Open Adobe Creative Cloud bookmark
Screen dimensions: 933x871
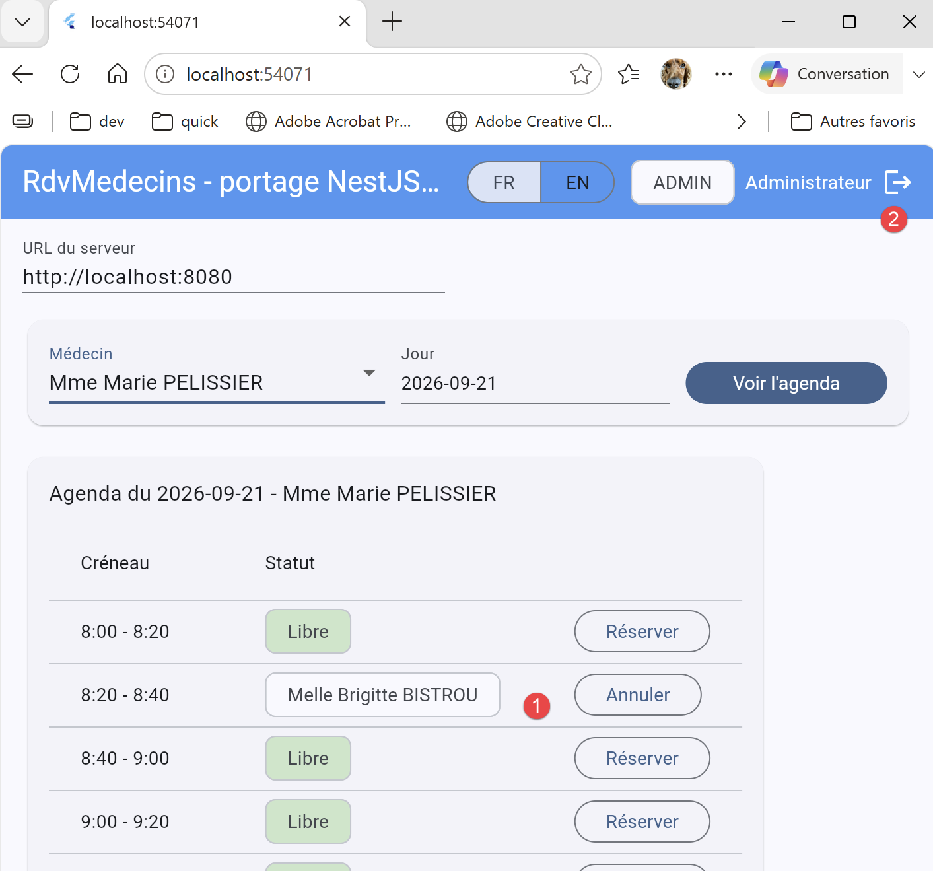(x=530, y=122)
